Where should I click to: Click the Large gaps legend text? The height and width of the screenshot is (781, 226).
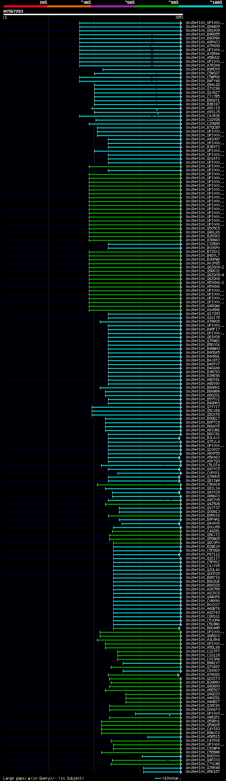pos(43,778)
